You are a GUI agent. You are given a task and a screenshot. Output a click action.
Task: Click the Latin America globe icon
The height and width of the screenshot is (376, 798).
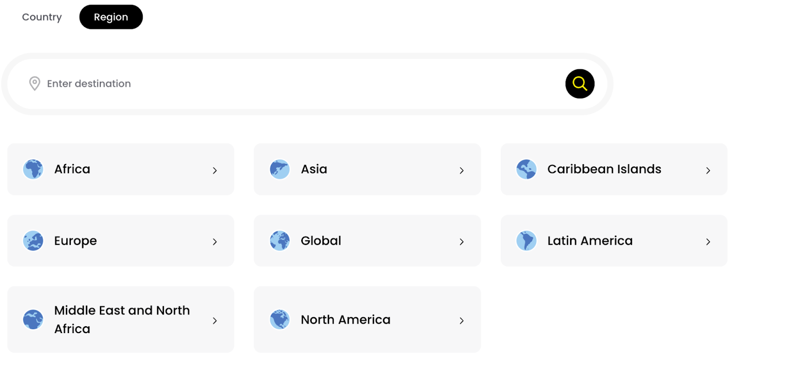point(526,241)
